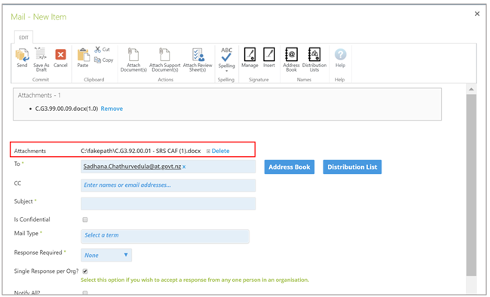This screenshot has width=490, height=297.
Task: Click the Send mail icon
Action: point(22,57)
